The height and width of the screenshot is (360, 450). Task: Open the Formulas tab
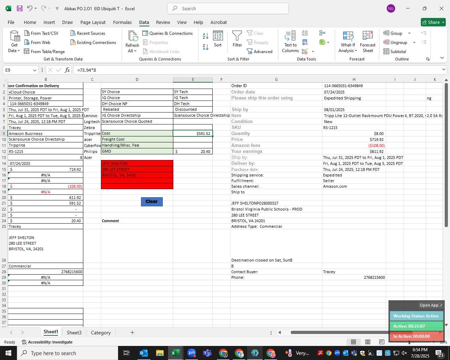point(122,22)
